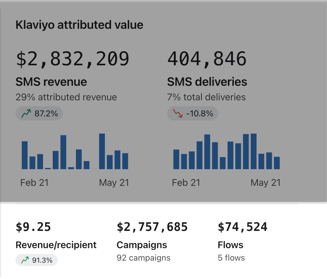This screenshot has width=327, height=279.
Task: Click Feb 21 label under SMS revenue chart
Action: pos(34,183)
